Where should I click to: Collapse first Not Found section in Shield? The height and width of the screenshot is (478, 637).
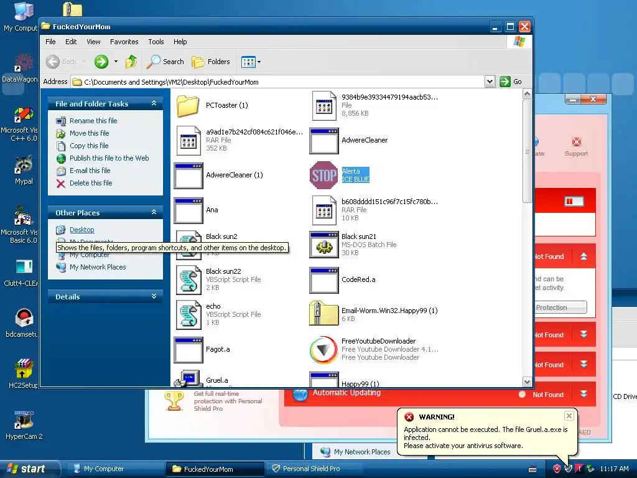[x=584, y=256]
